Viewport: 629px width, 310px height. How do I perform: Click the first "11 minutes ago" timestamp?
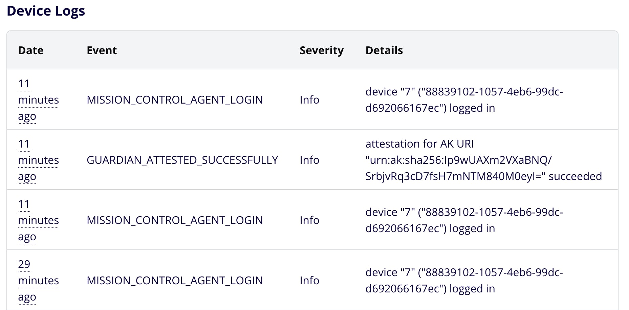(x=38, y=100)
